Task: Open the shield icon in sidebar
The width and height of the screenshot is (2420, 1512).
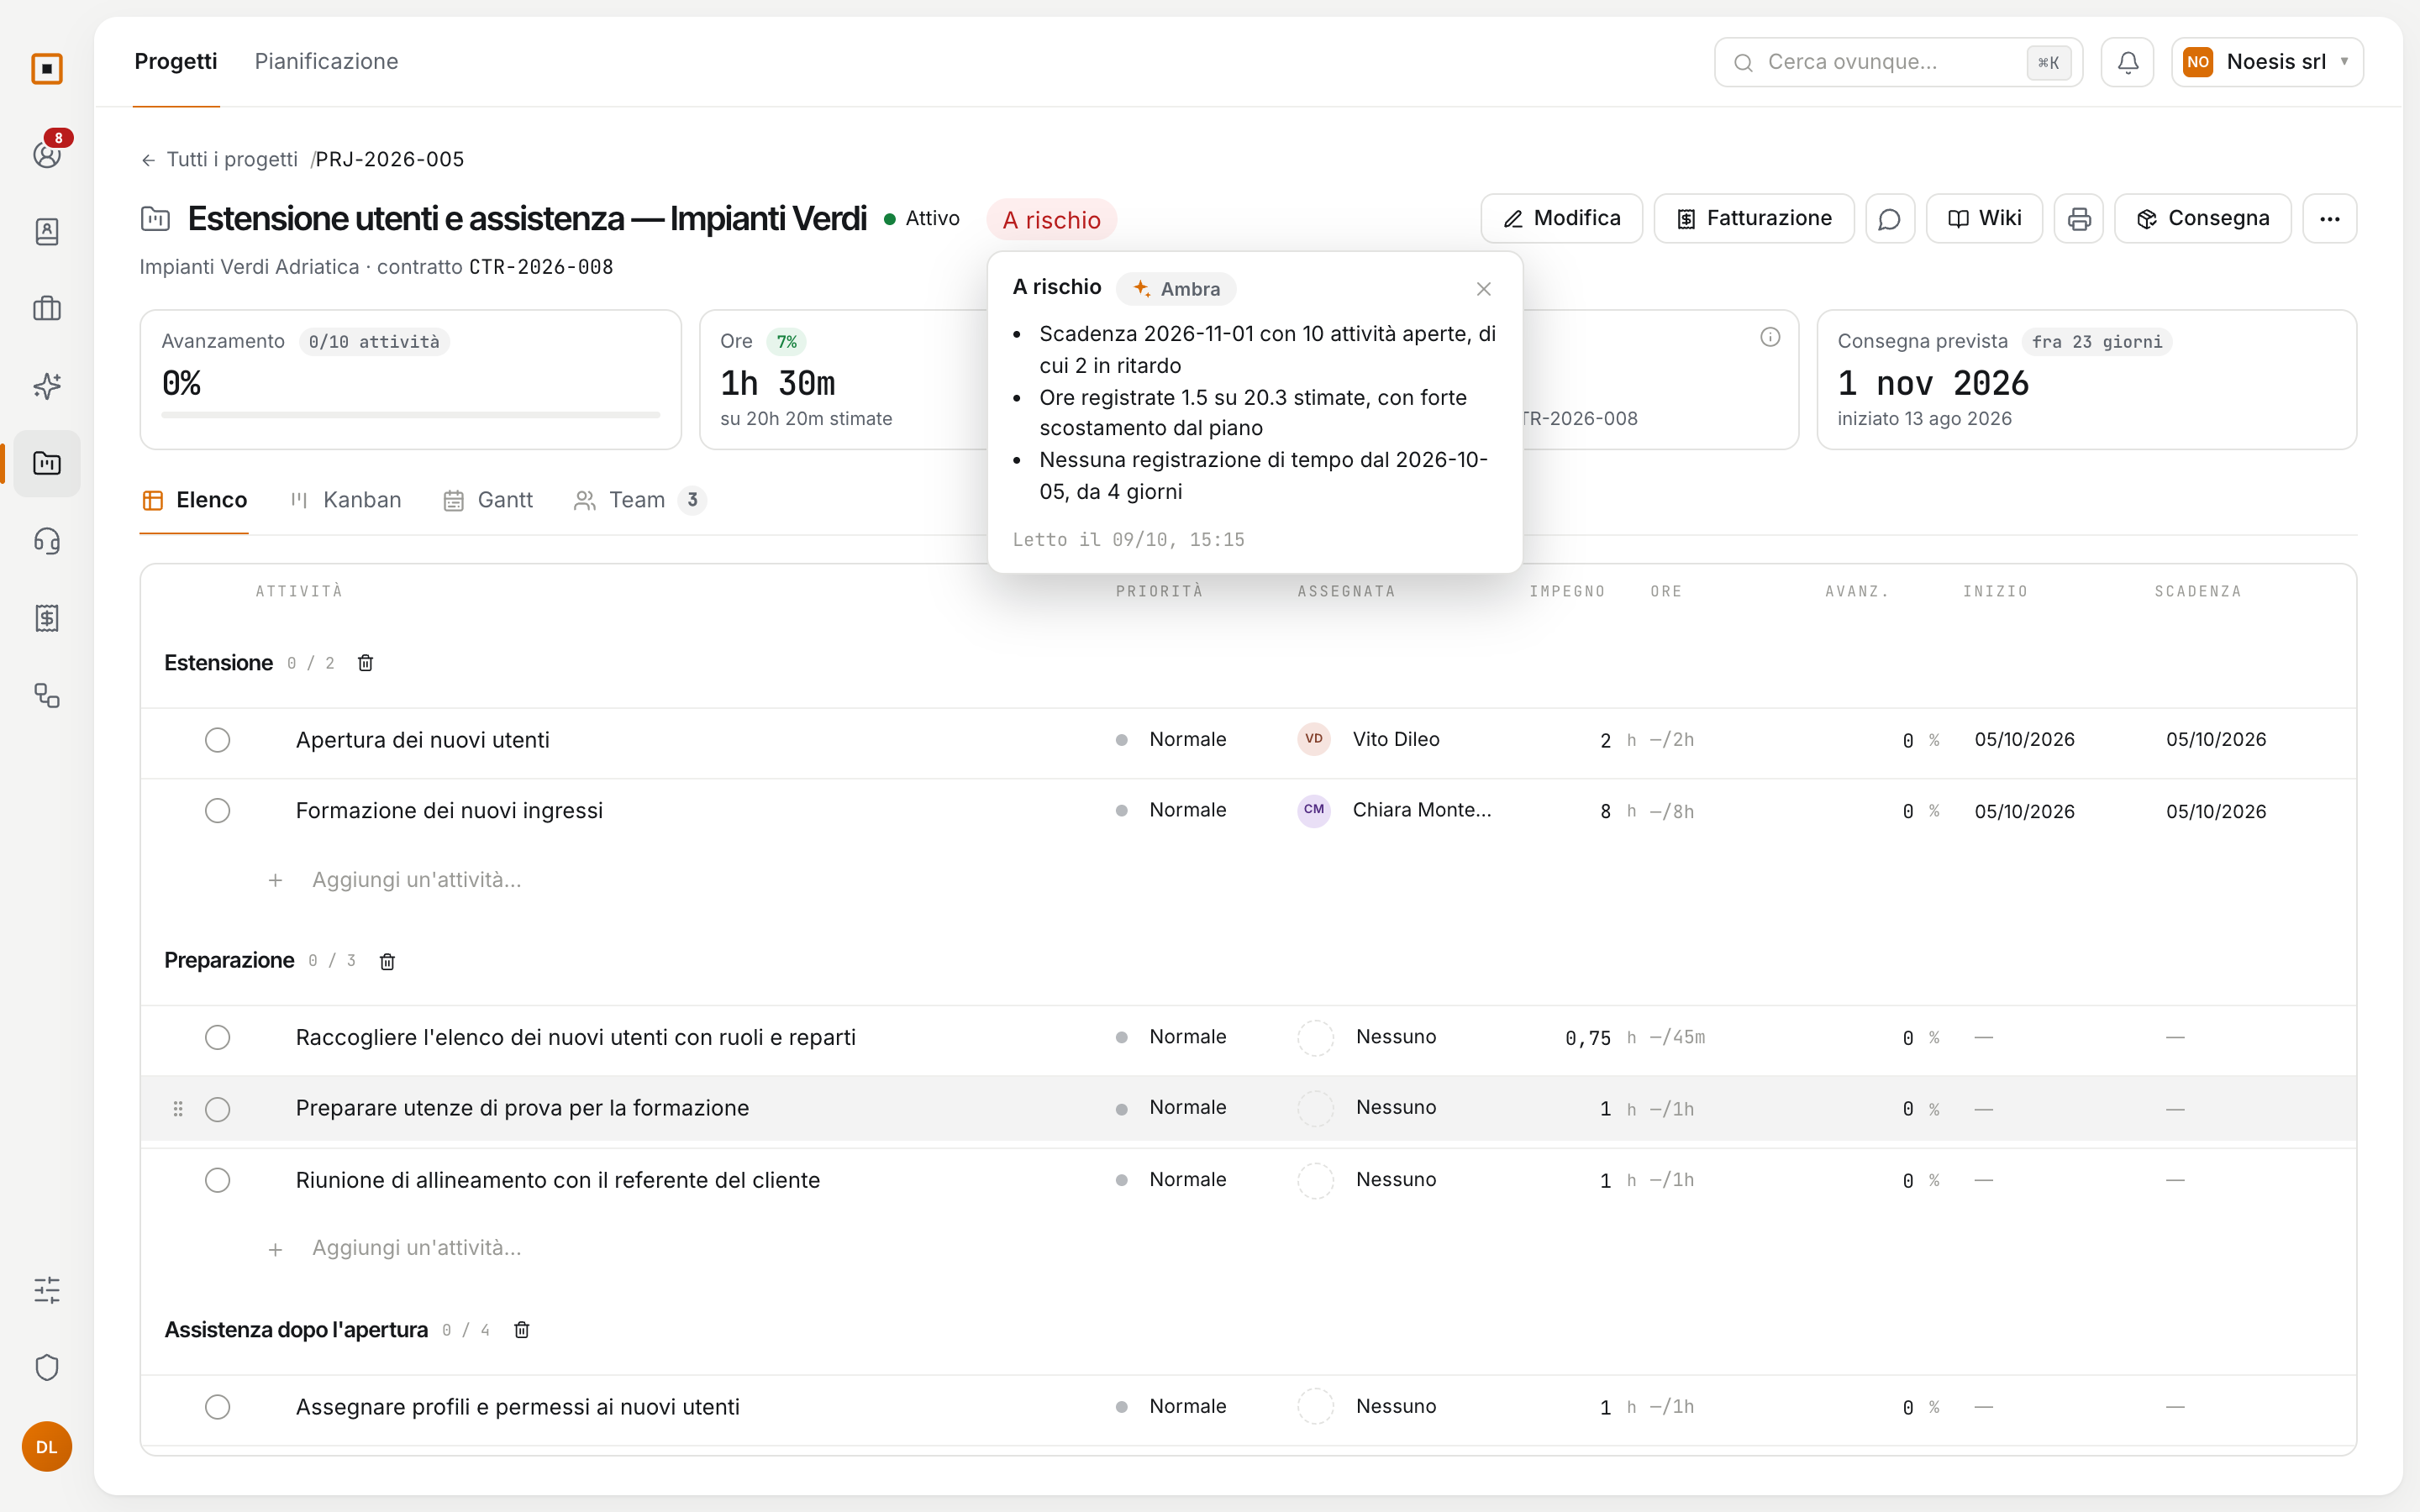Action: pos(47,1367)
